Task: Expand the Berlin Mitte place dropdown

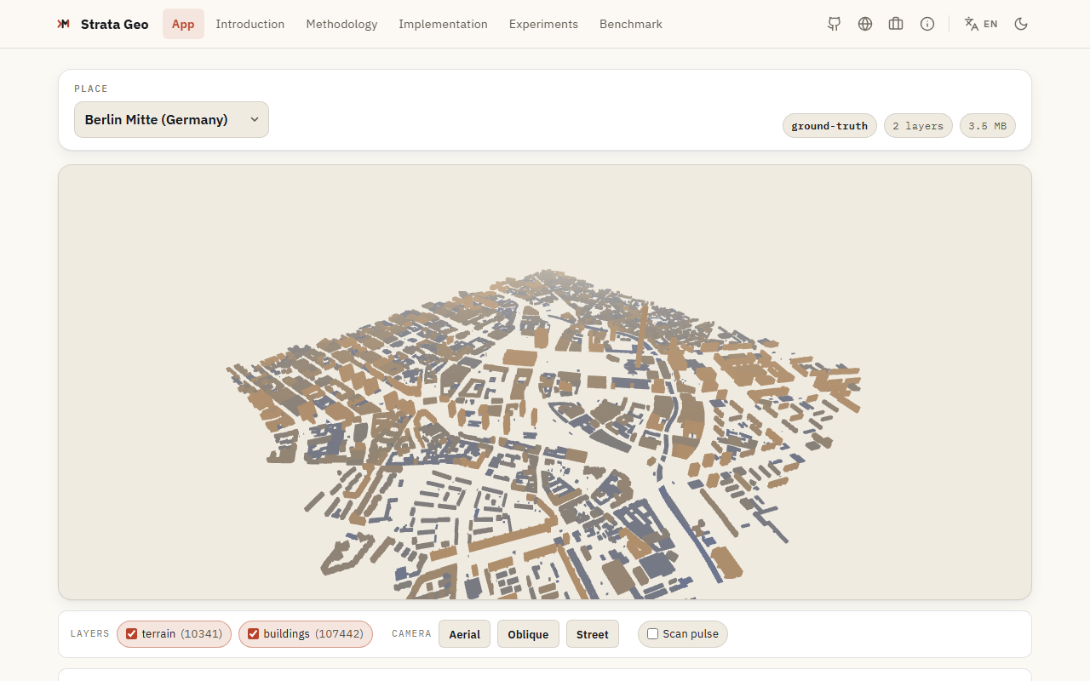Action: coord(171,119)
